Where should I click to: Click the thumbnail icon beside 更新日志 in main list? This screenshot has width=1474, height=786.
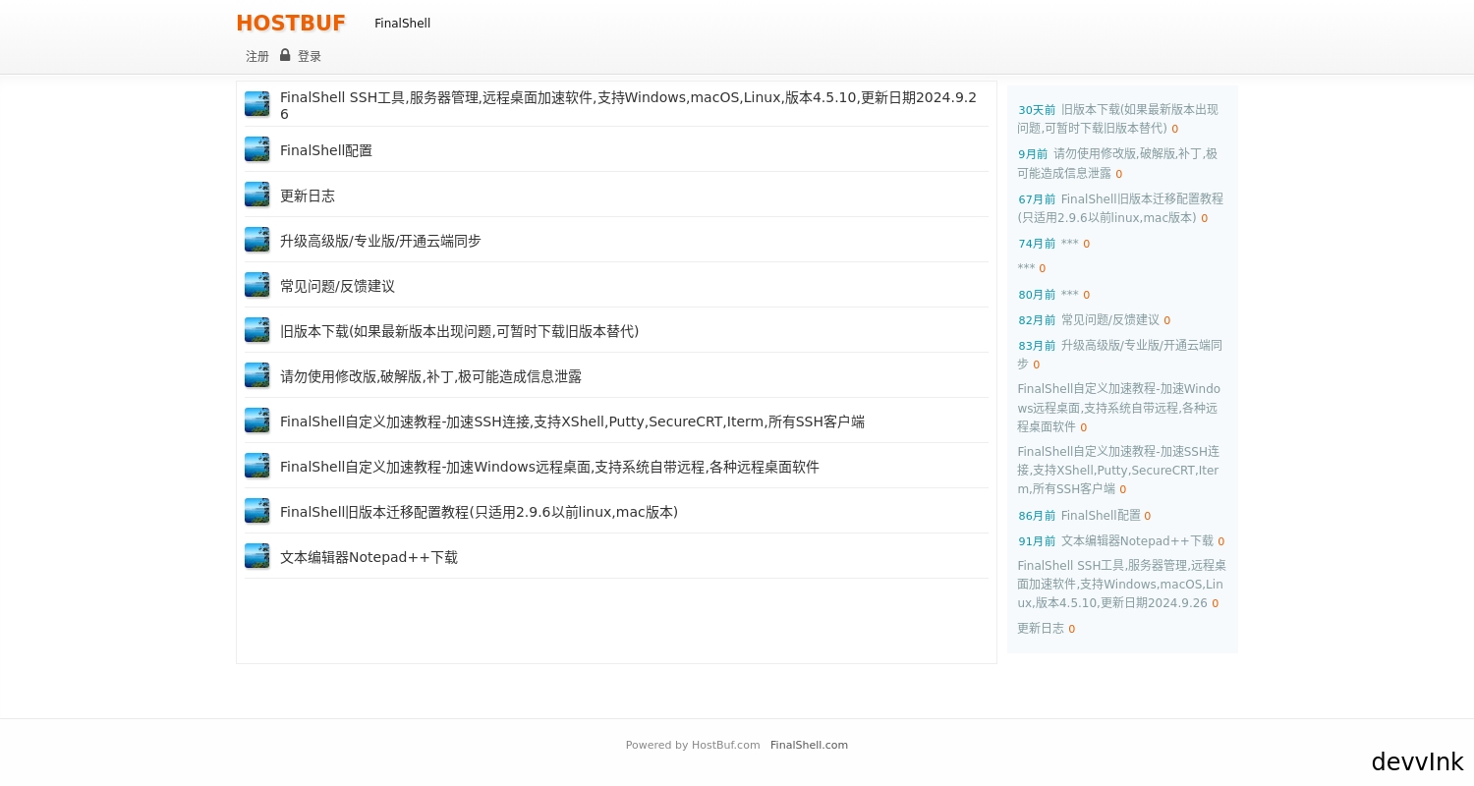(x=256, y=195)
